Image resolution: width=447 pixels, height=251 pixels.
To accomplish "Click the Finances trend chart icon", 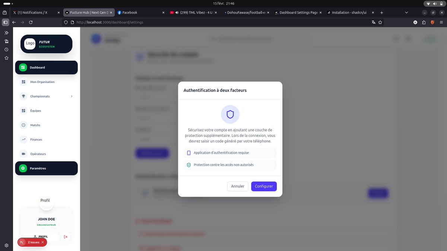I will point(23,139).
